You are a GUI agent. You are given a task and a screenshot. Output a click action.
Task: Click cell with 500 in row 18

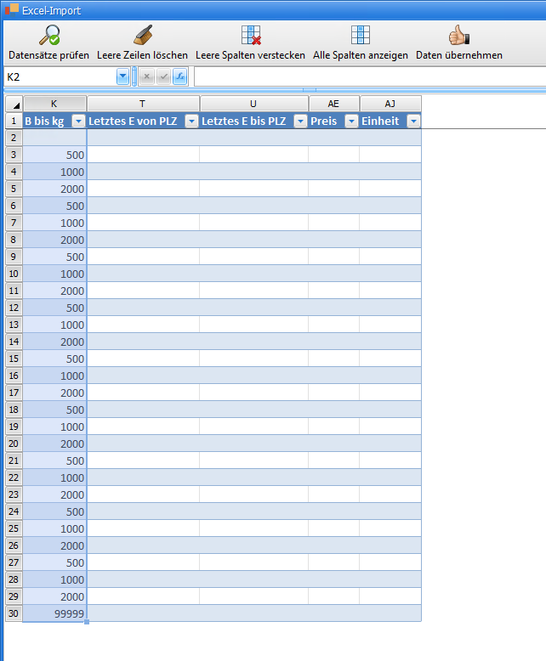point(54,410)
